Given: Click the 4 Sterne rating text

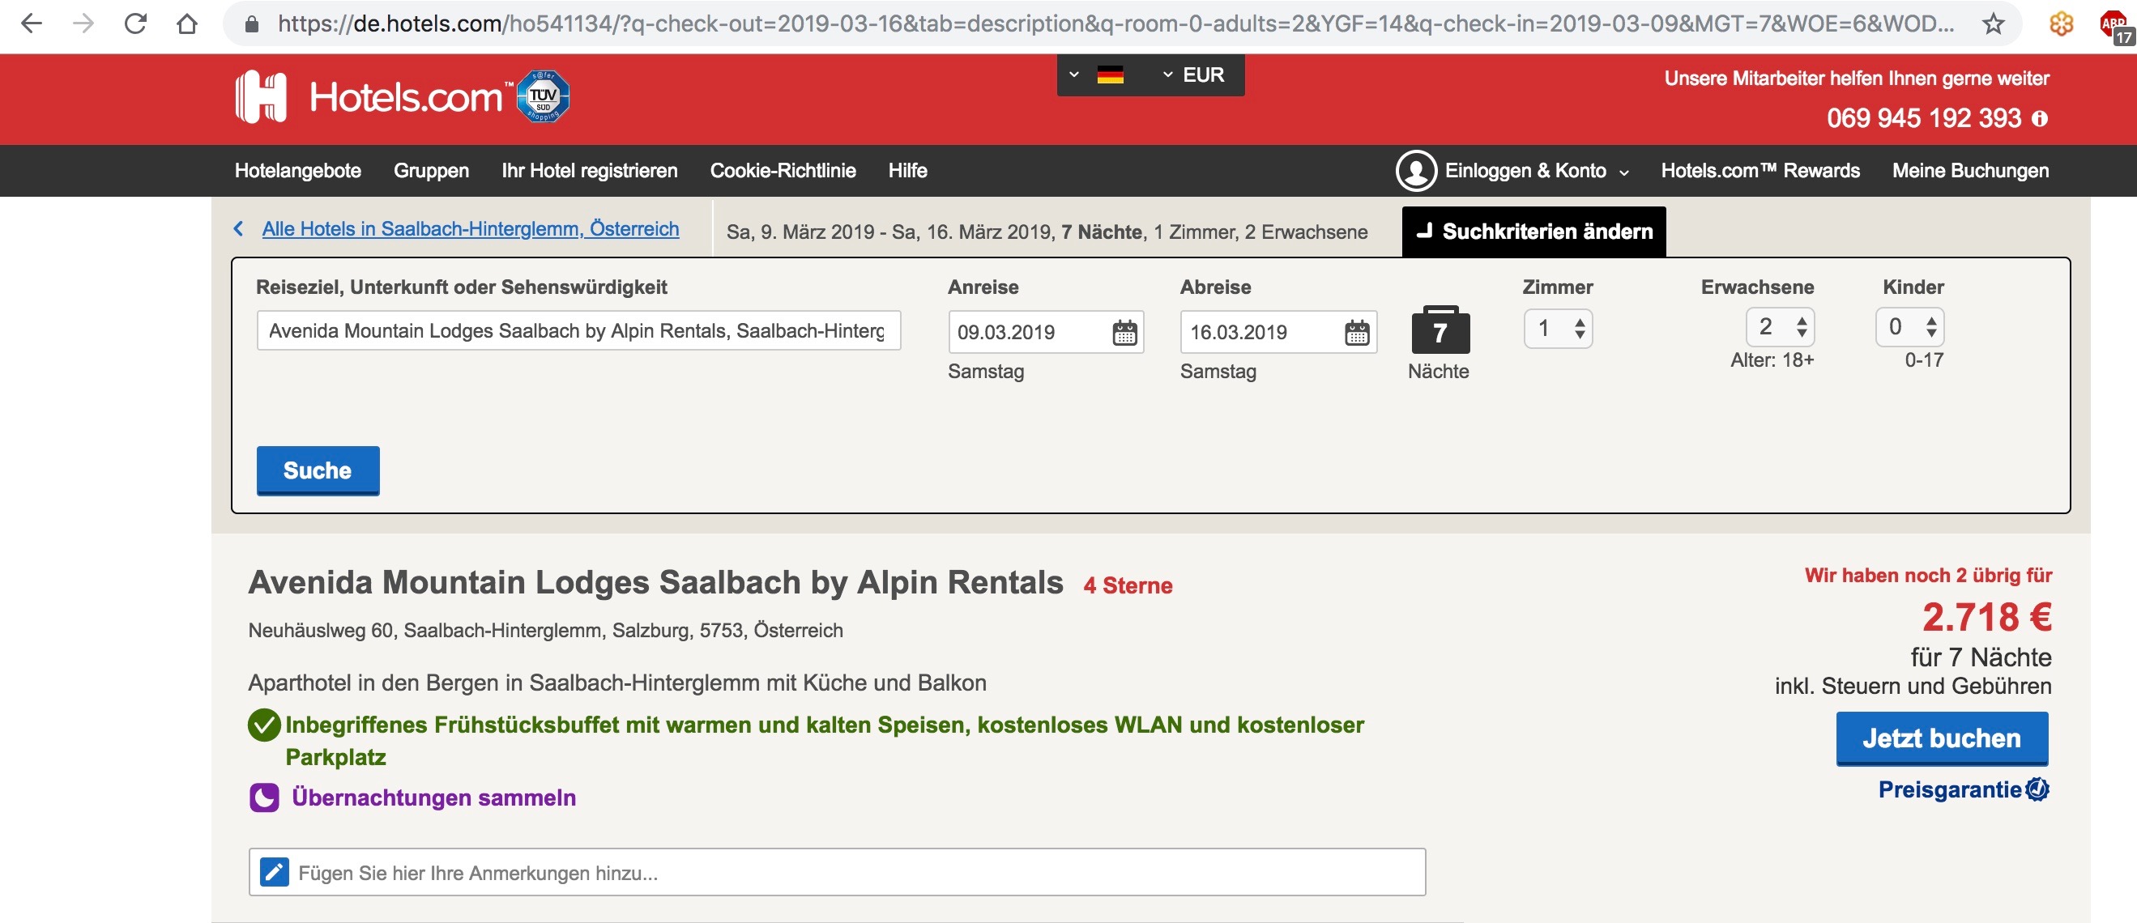Looking at the screenshot, I should tap(1128, 585).
